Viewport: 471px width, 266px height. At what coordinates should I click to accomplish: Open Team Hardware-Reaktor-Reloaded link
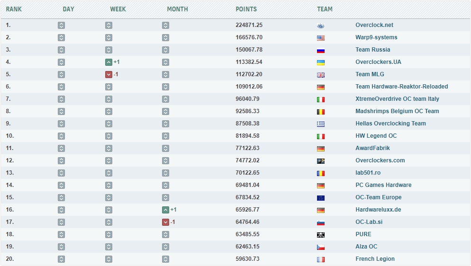(x=401, y=87)
